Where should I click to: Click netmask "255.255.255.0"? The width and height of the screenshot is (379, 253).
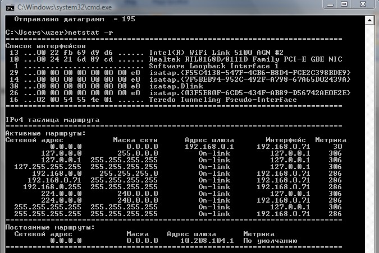(129, 174)
